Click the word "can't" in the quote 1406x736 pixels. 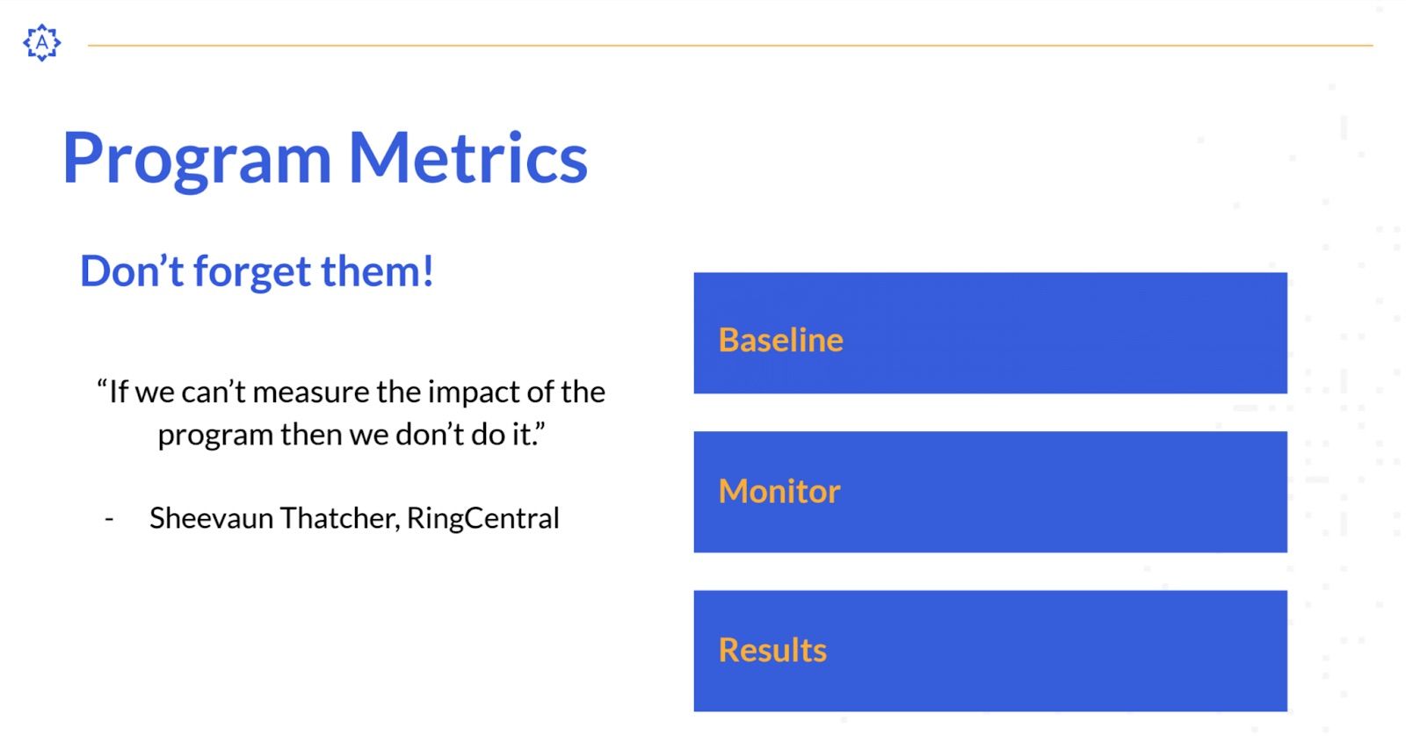click(213, 392)
